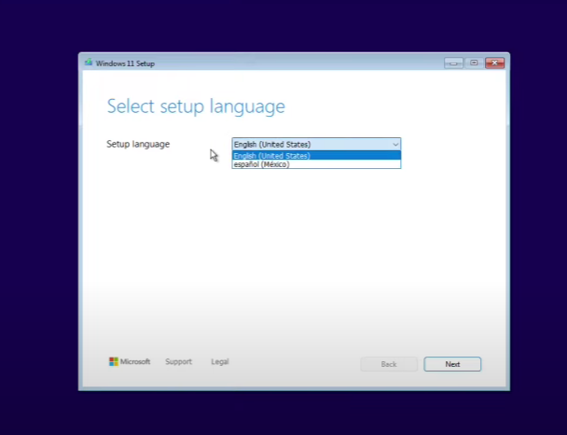This screenshot has width=567, height=435.
Task: Minimize the Windows 11 Setup window
Action: coord(453,63)
